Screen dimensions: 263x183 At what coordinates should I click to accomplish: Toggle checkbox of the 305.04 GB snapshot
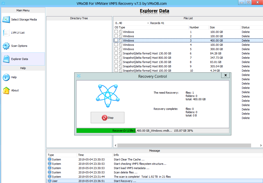(x=116, y=66)
